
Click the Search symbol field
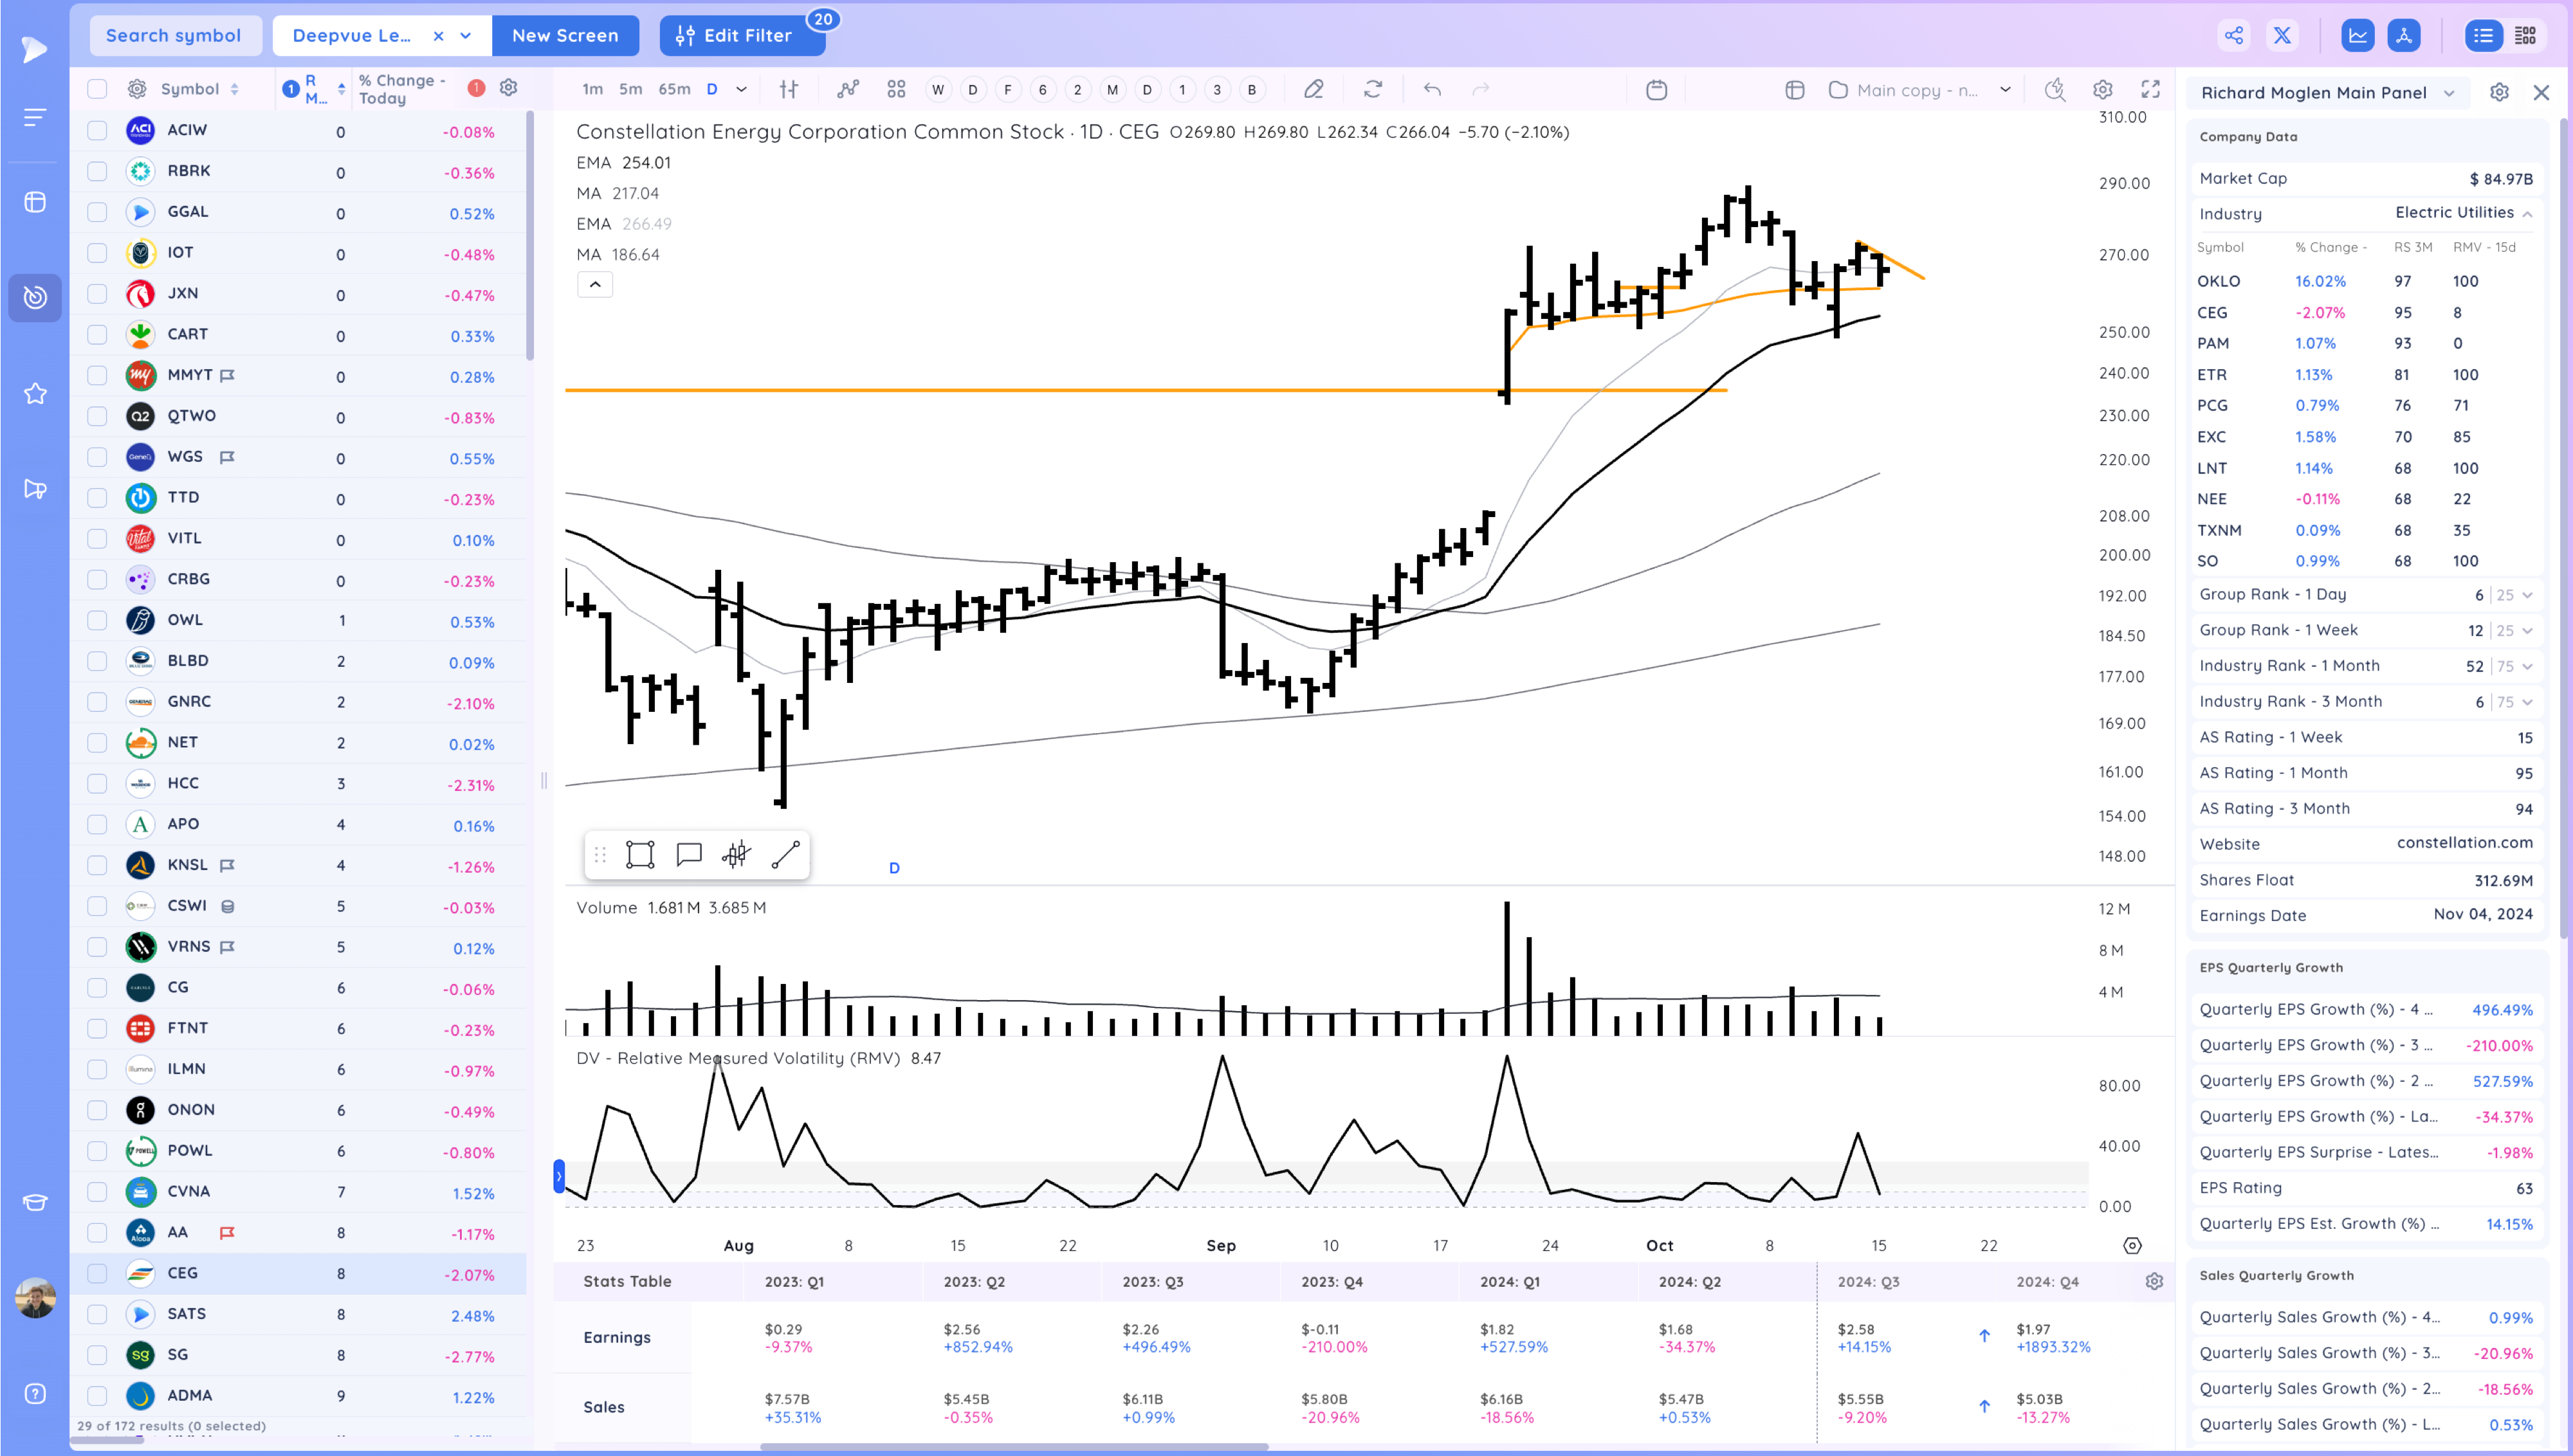[174, 36]
